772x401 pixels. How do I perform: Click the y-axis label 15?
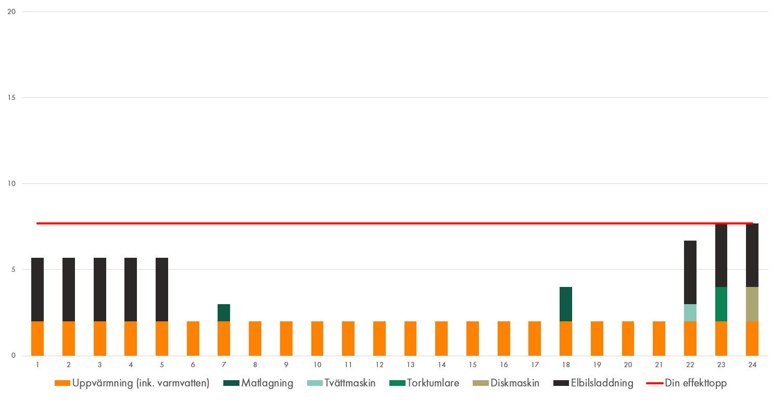click(x=10, y=97)
